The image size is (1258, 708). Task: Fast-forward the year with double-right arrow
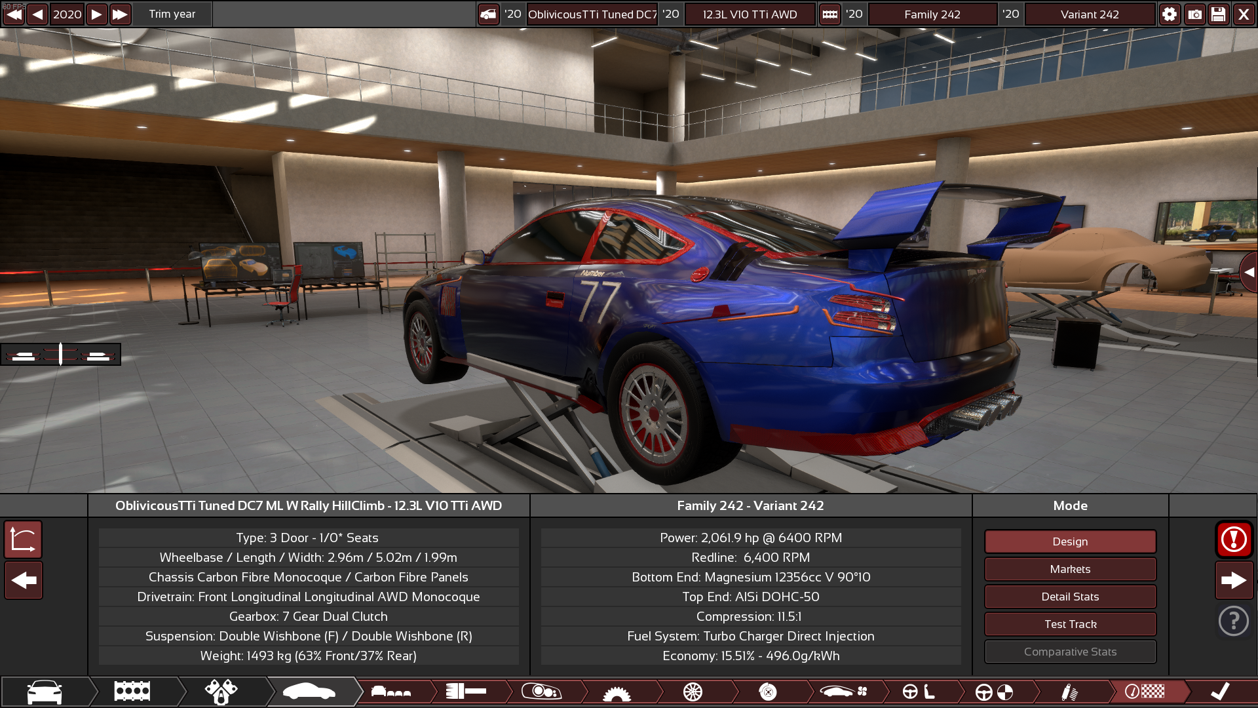[x=120, y=14]
